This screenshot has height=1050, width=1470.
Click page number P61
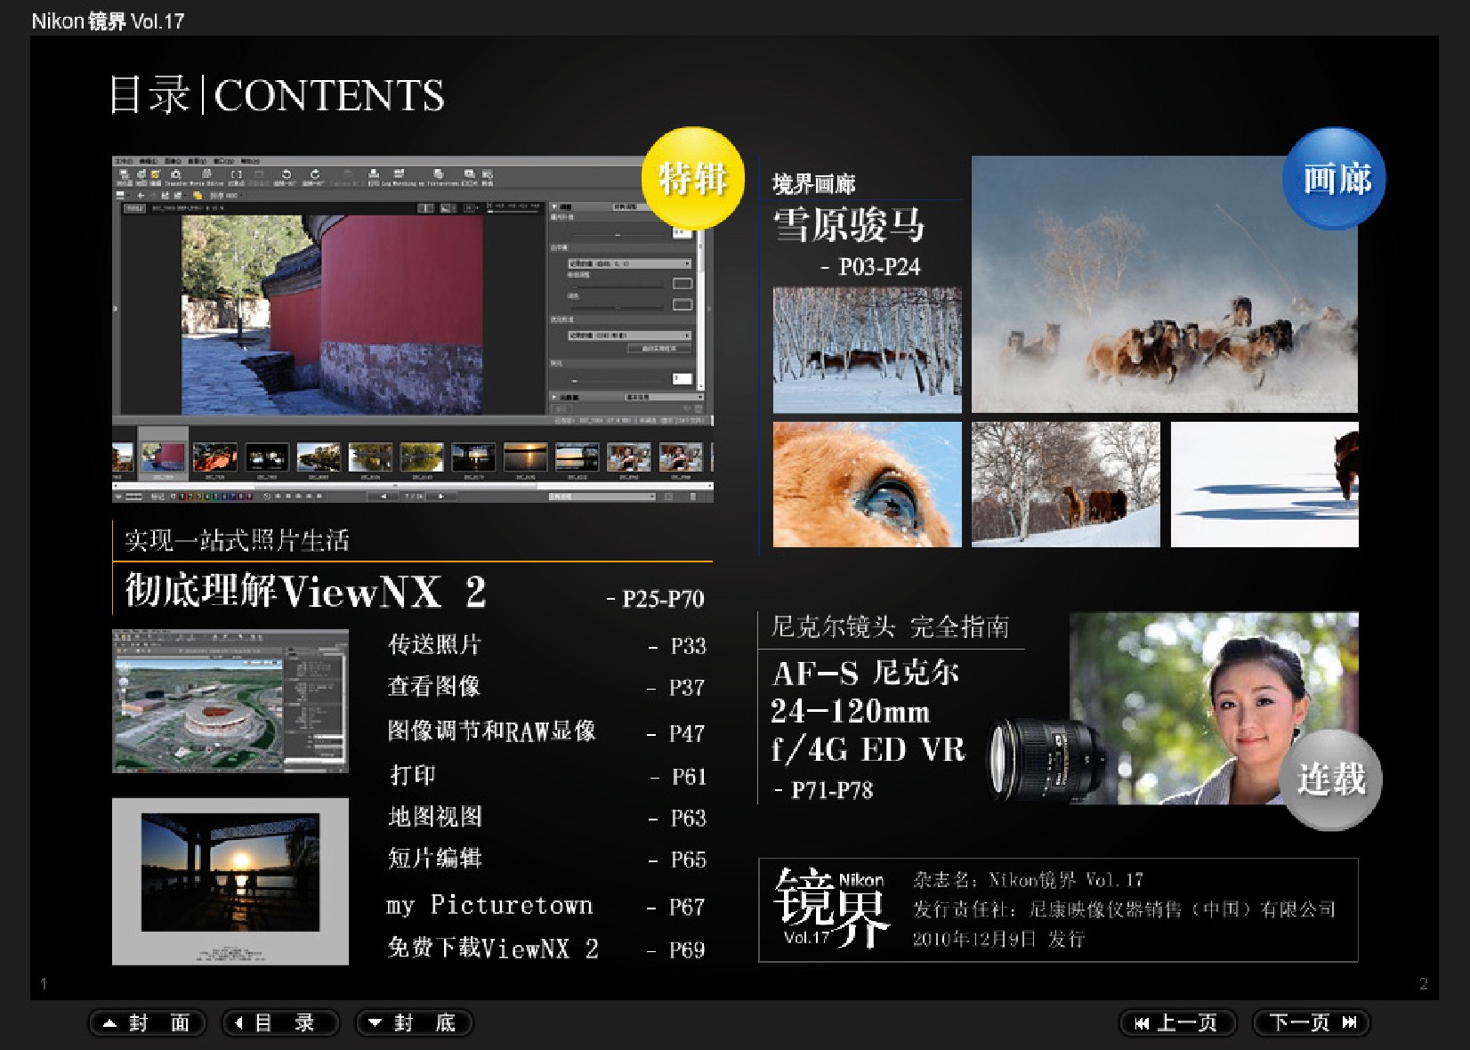[x=689, y=777]
